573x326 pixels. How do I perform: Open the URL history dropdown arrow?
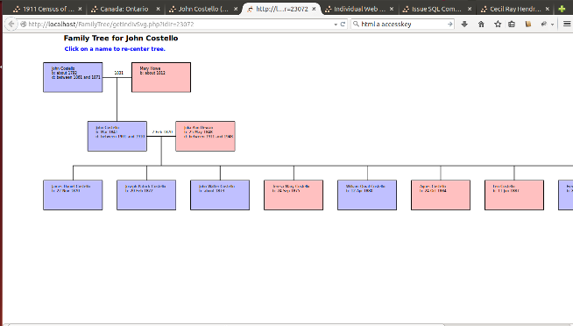point(336,25)
